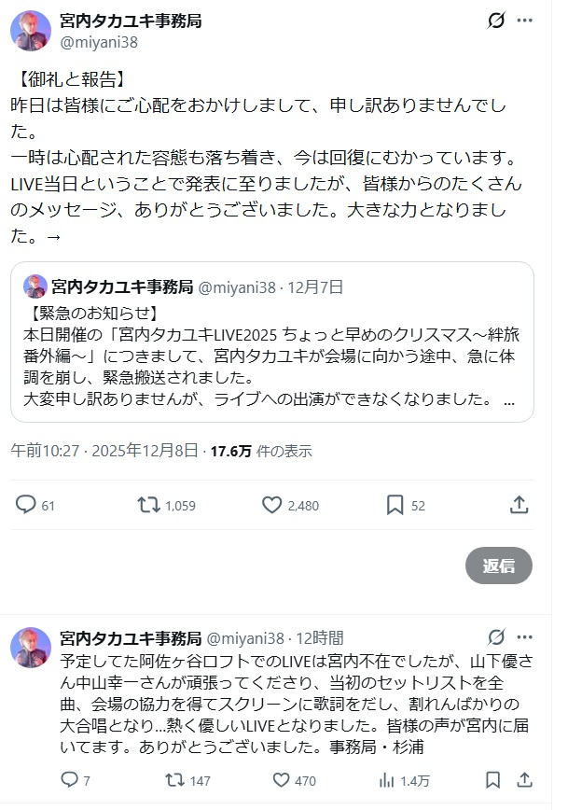The height and width of the screenshot is (810, 568).
Task: Open the more options menu on main post
Action: click(531, 21)
